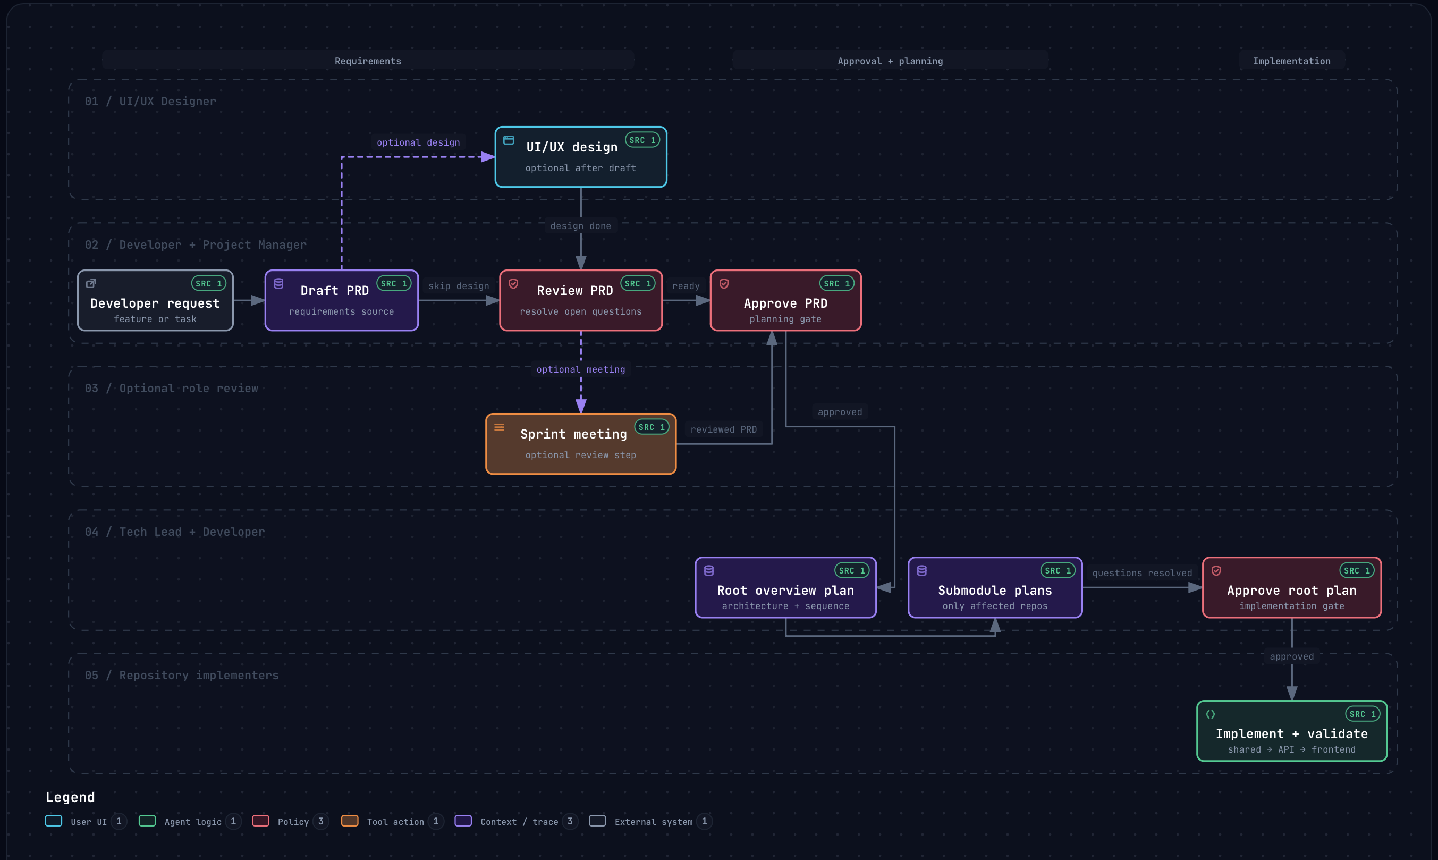Screen dimensions: 1438x860
Task: Click the Tool action legend color swatch
Action: click(x=350, y=821)
